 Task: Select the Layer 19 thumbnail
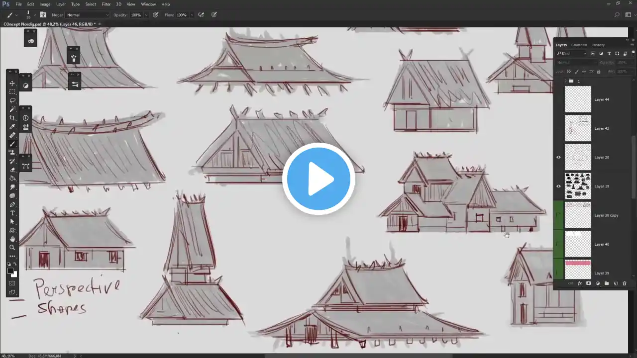[578, 186]
